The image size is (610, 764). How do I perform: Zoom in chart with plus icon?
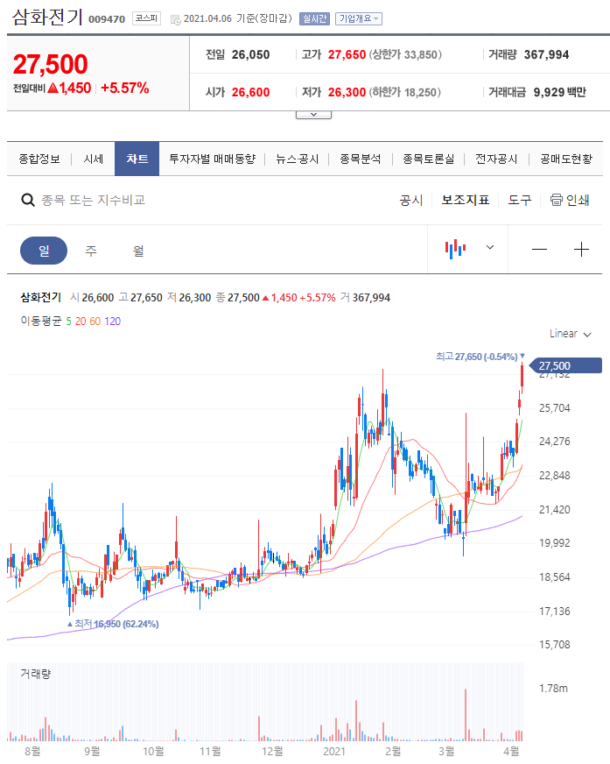(581, 250)
